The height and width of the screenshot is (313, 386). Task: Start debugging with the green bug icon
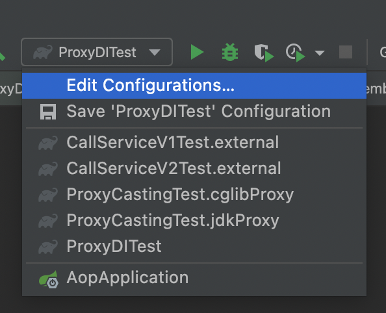click(230, 52)
